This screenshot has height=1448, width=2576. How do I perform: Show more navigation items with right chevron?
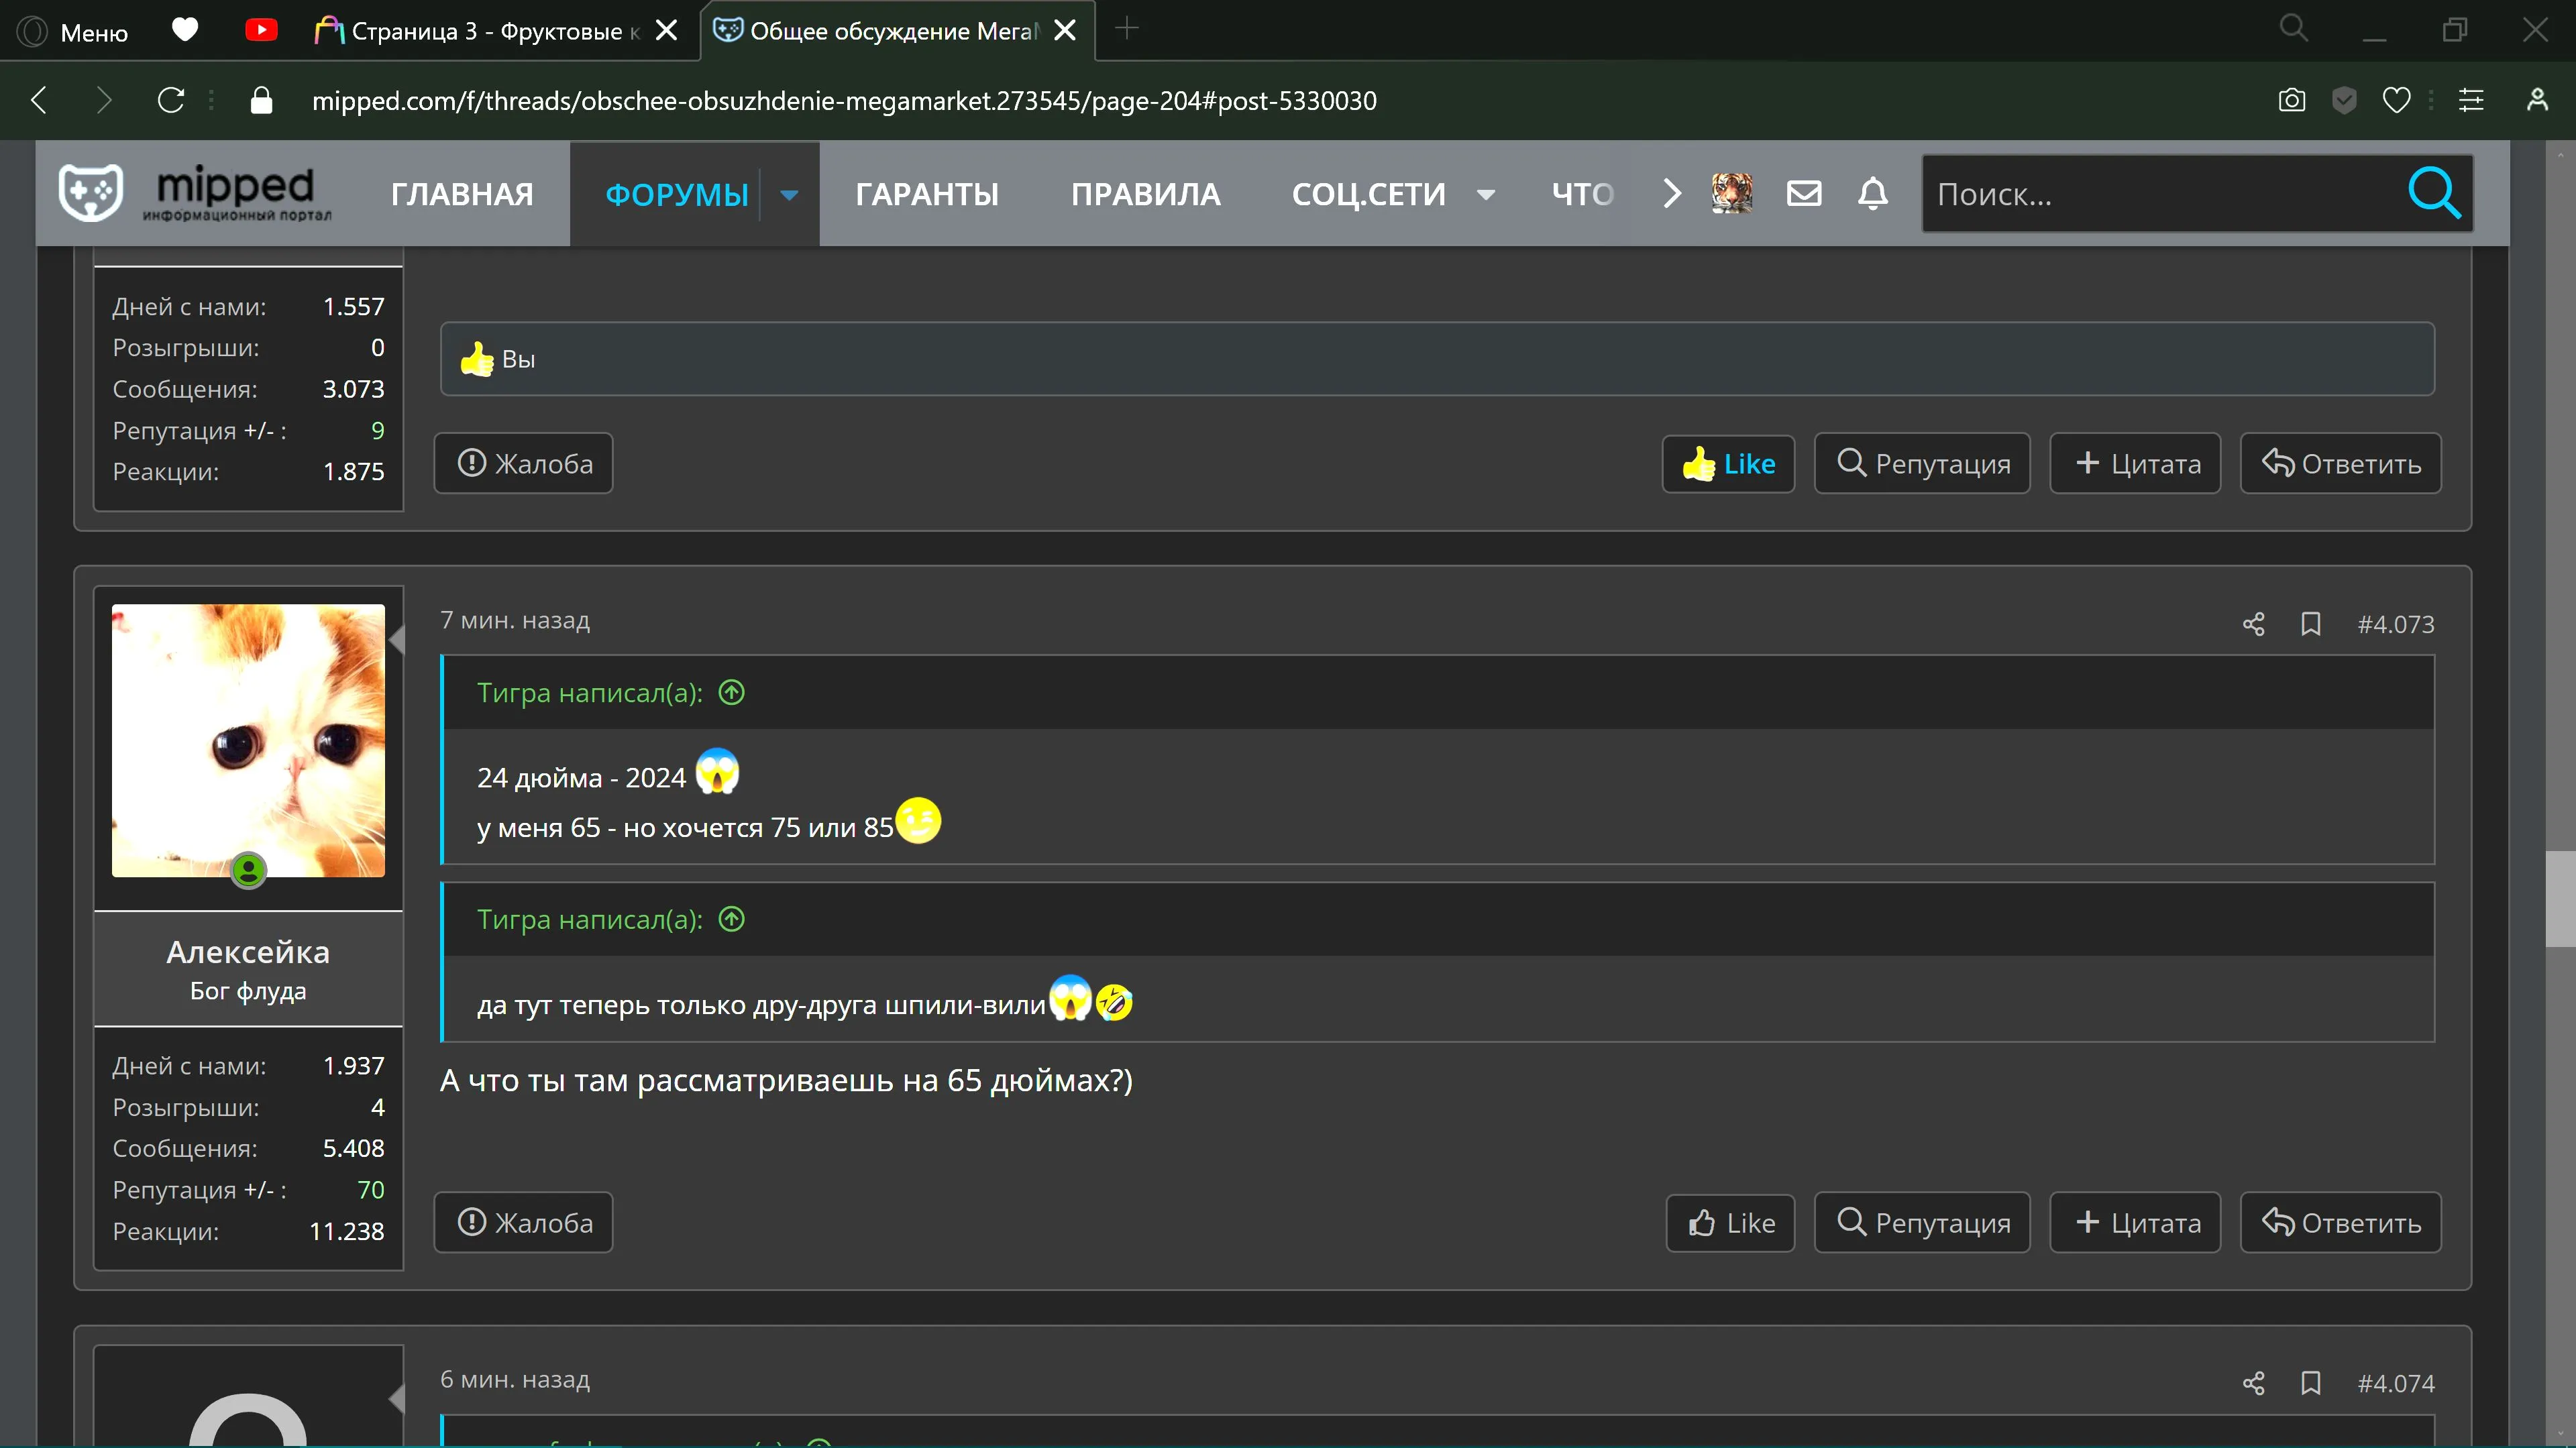1671,193
